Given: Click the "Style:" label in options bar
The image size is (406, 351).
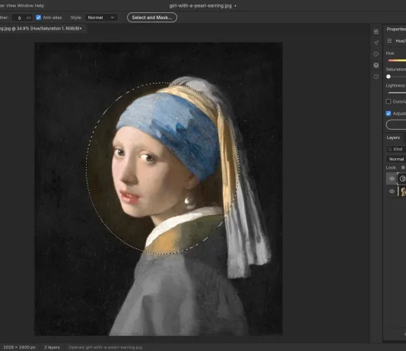Looking at the screenshot, I should pyautogui.click(x=76, y=17).
